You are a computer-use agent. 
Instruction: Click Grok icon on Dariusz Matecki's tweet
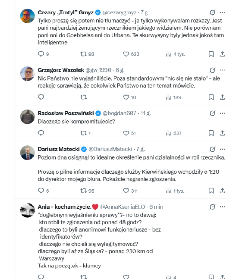[212, 149]
